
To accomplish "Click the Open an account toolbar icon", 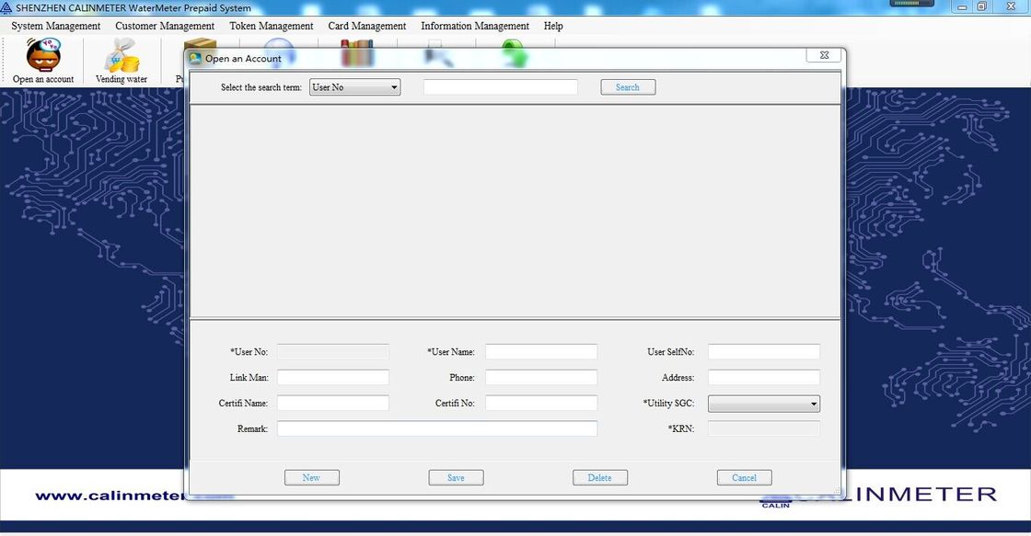I will point(42,56).
